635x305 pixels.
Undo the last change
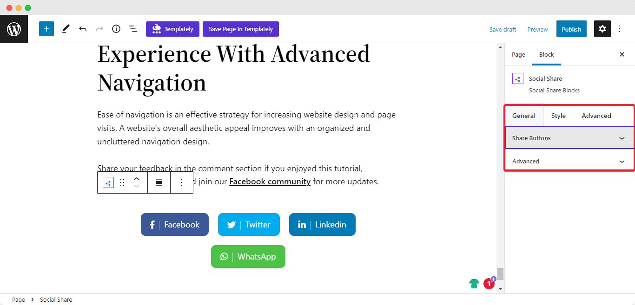point(83,29)
